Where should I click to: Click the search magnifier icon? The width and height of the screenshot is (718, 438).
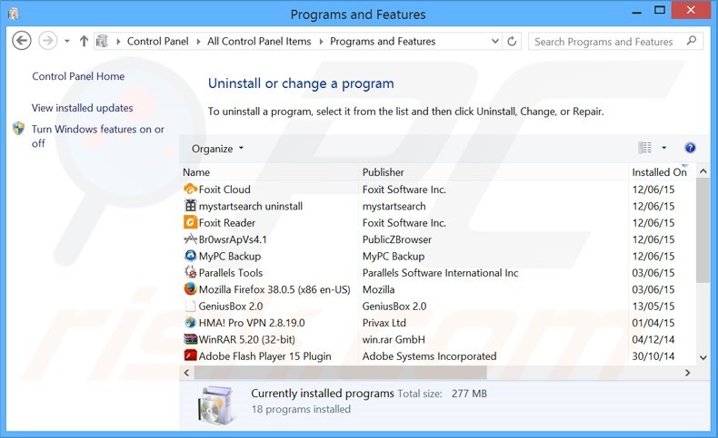coord(692,41)
